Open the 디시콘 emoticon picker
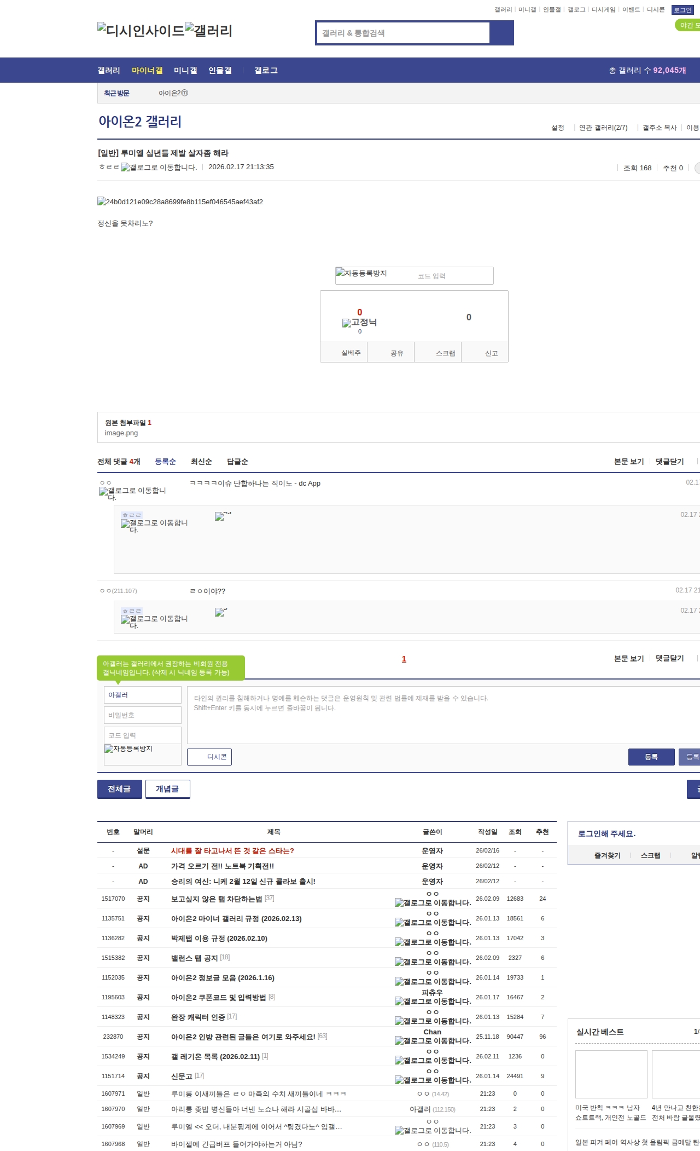The image size is (700, 1151). [x=209, y=757]
